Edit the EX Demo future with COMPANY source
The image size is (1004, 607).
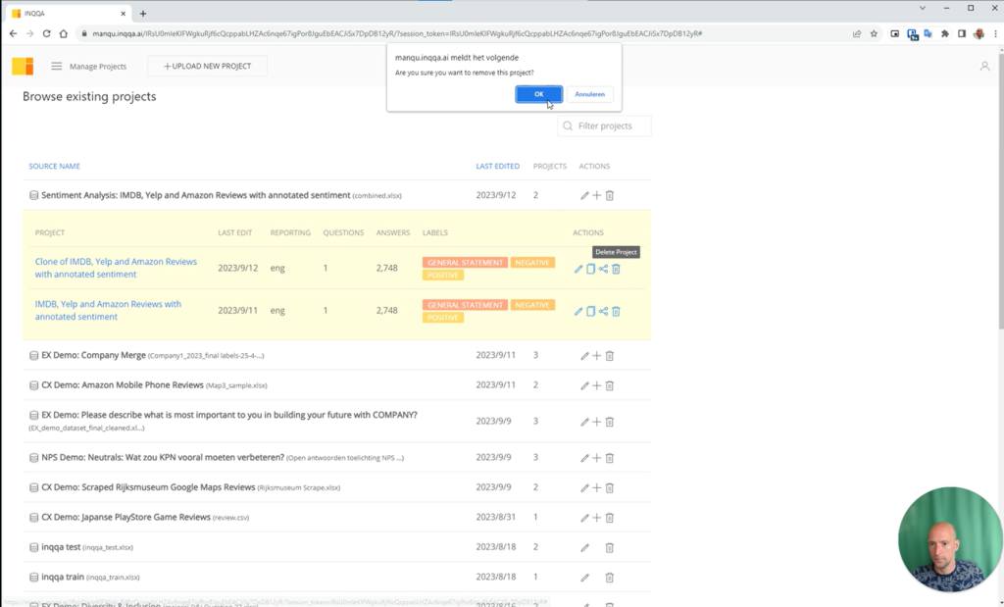(584, 422)
